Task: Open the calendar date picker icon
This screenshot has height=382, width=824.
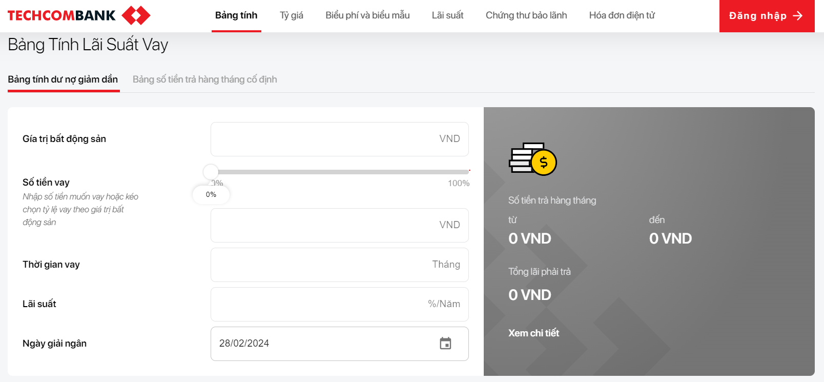Action: pyautogui.click(x=445, y=344)
